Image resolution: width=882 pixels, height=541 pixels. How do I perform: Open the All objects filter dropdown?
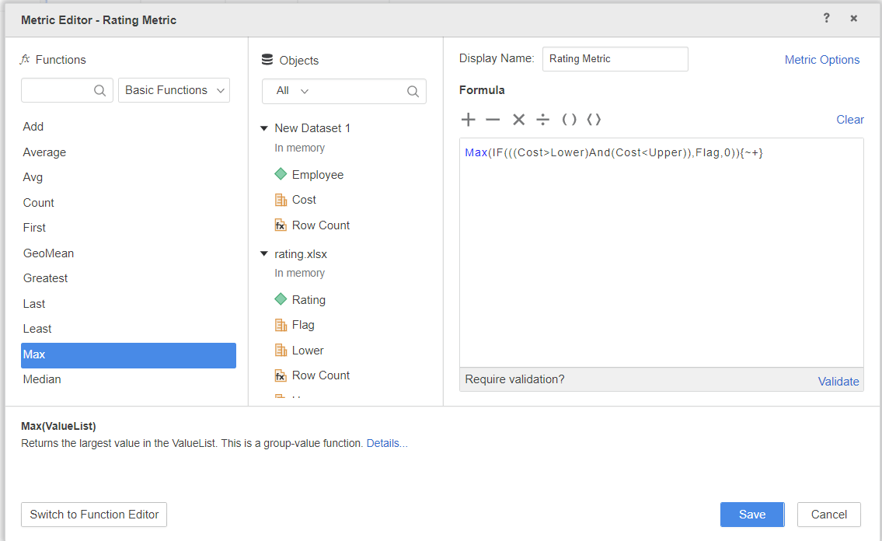coord(292,91)
